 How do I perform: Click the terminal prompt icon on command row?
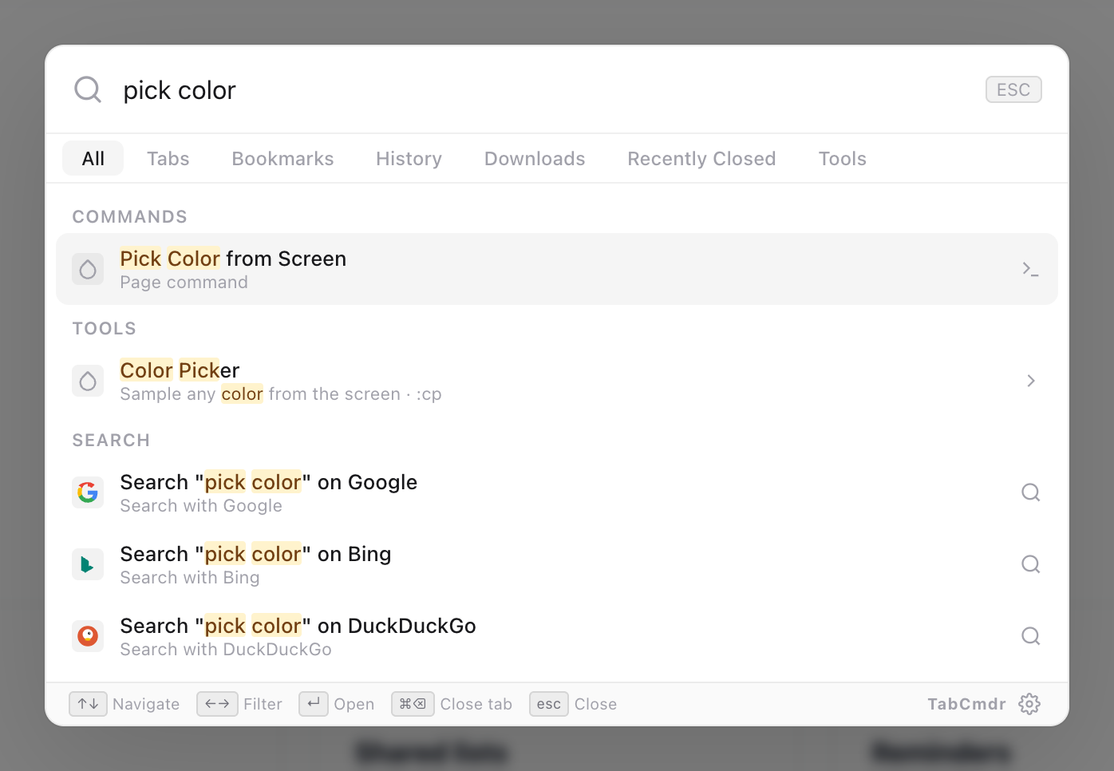coord(1030,269)
